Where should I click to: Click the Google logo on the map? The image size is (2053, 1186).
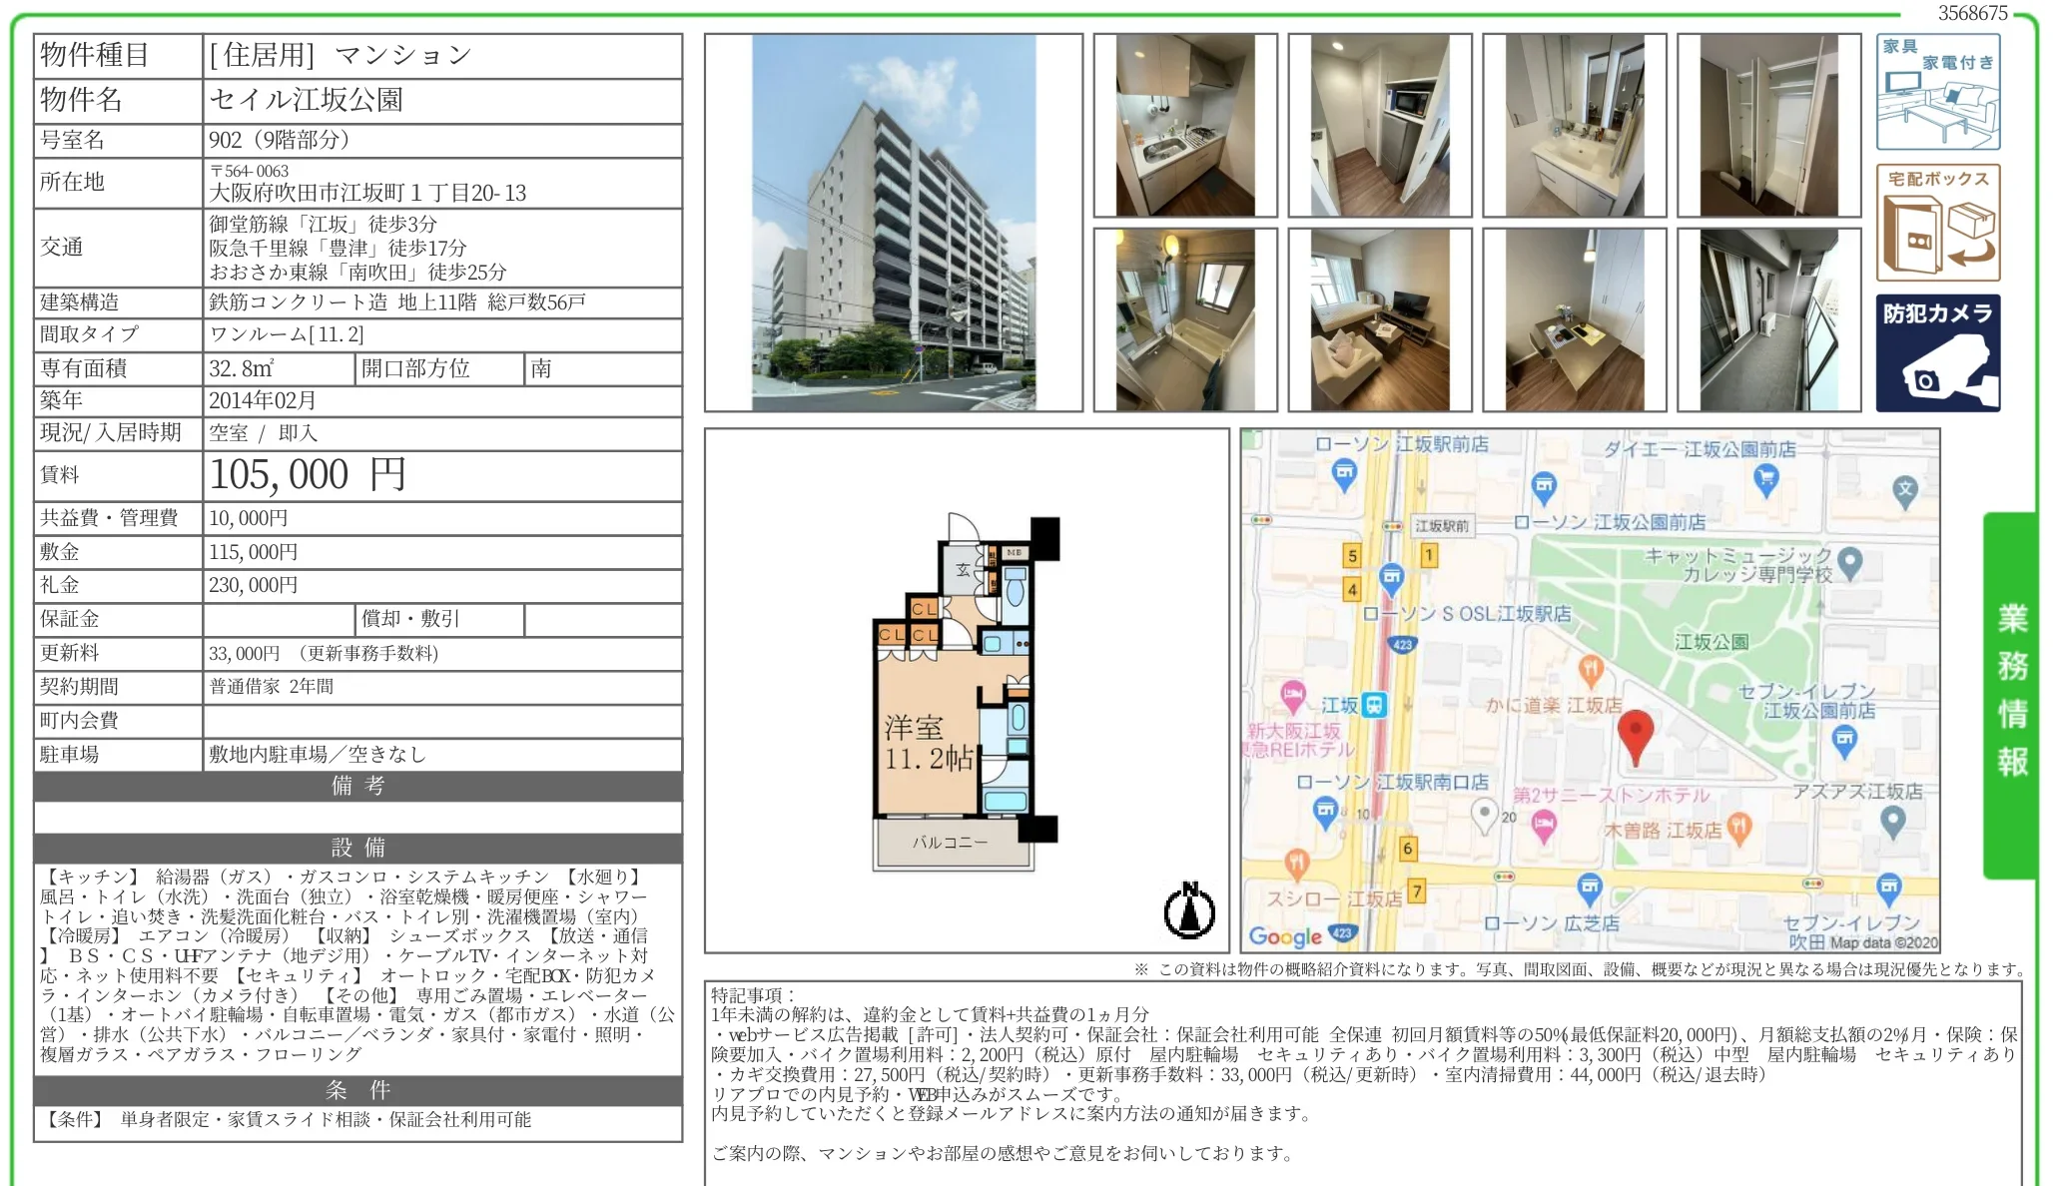pyautogui.click(x=1285, y=935)
